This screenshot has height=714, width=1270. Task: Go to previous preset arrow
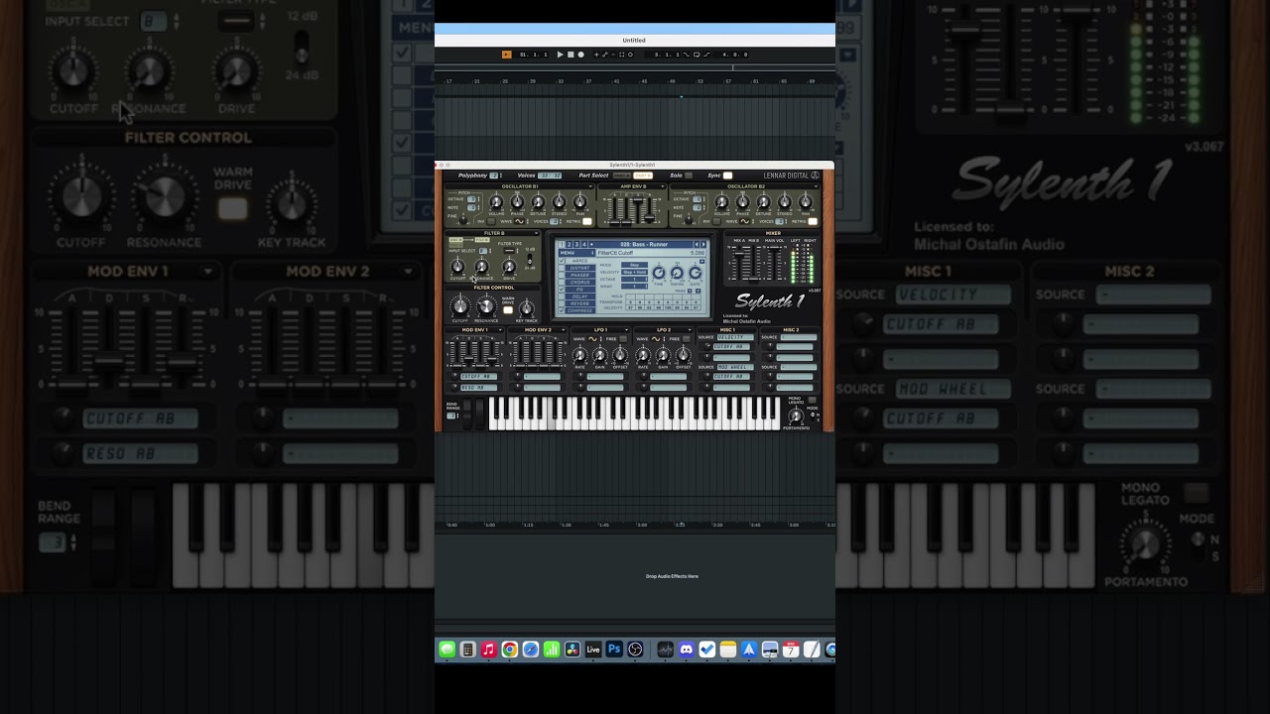point(697,244)
